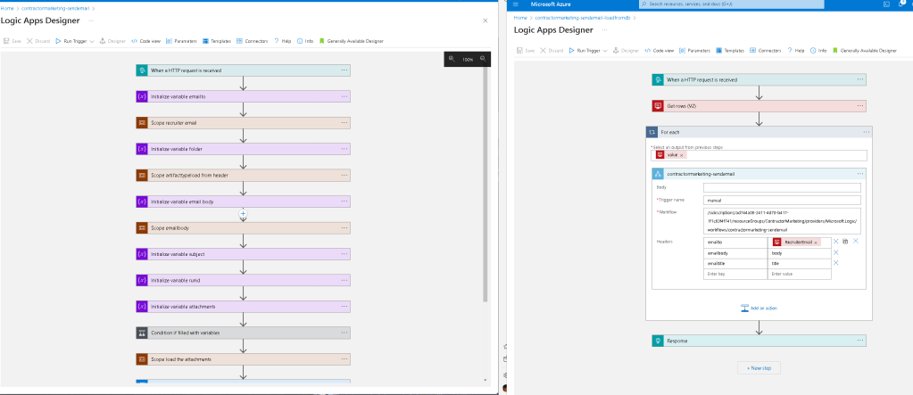Viewport: 913px width, 395px height.
Task: Zoom out using right magnifier in zoom bar
Action: click(x=484, y=59)
